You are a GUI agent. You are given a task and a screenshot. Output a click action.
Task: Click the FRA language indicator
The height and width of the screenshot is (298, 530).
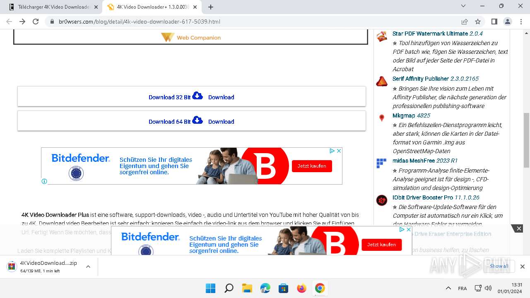(463, 288)
